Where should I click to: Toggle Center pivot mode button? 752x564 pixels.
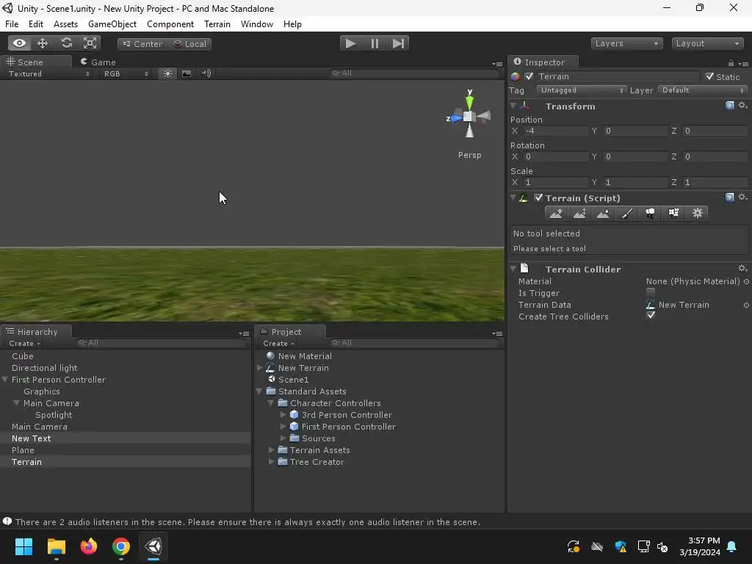coord(142,43)
